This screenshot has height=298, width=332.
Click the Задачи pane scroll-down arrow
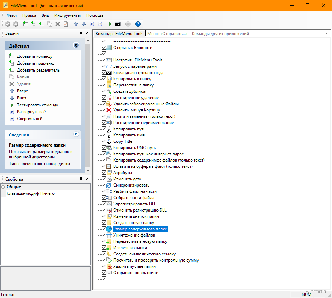[x=88, y=171]
